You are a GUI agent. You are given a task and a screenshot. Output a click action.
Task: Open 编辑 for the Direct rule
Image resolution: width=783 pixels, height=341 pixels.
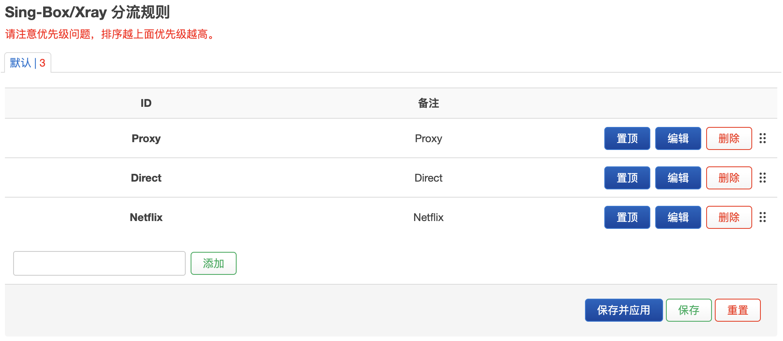click(x=678, y=178)
